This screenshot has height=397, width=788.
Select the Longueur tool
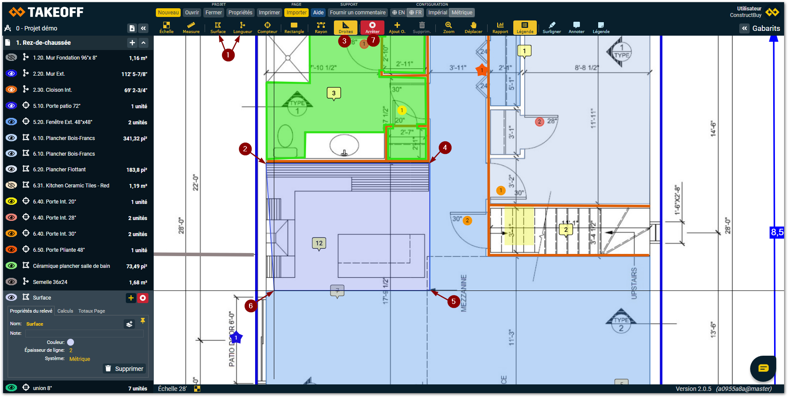[x=242, y=27]
